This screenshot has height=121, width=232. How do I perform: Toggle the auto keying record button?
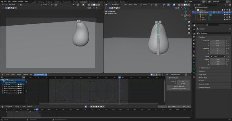(x=86, y=107)
